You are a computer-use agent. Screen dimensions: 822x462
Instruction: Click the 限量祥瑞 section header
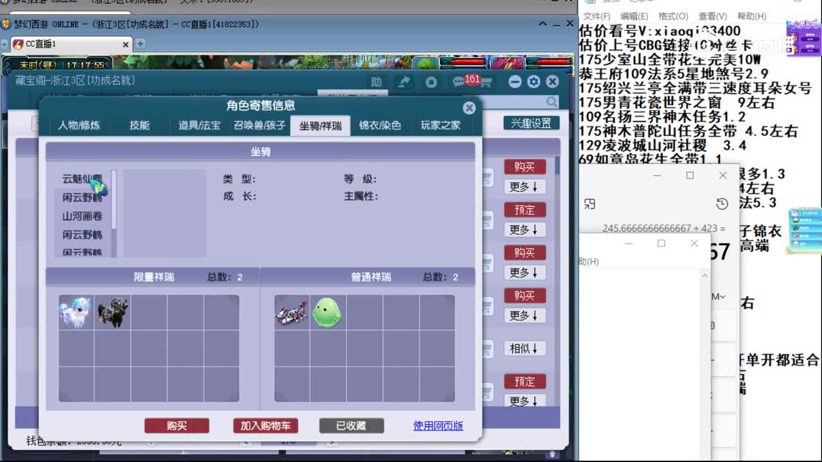point(153,277)
